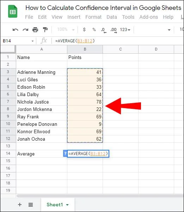184x212 pixels.
Task: Select row 19 header
Action: click(8, 190)
